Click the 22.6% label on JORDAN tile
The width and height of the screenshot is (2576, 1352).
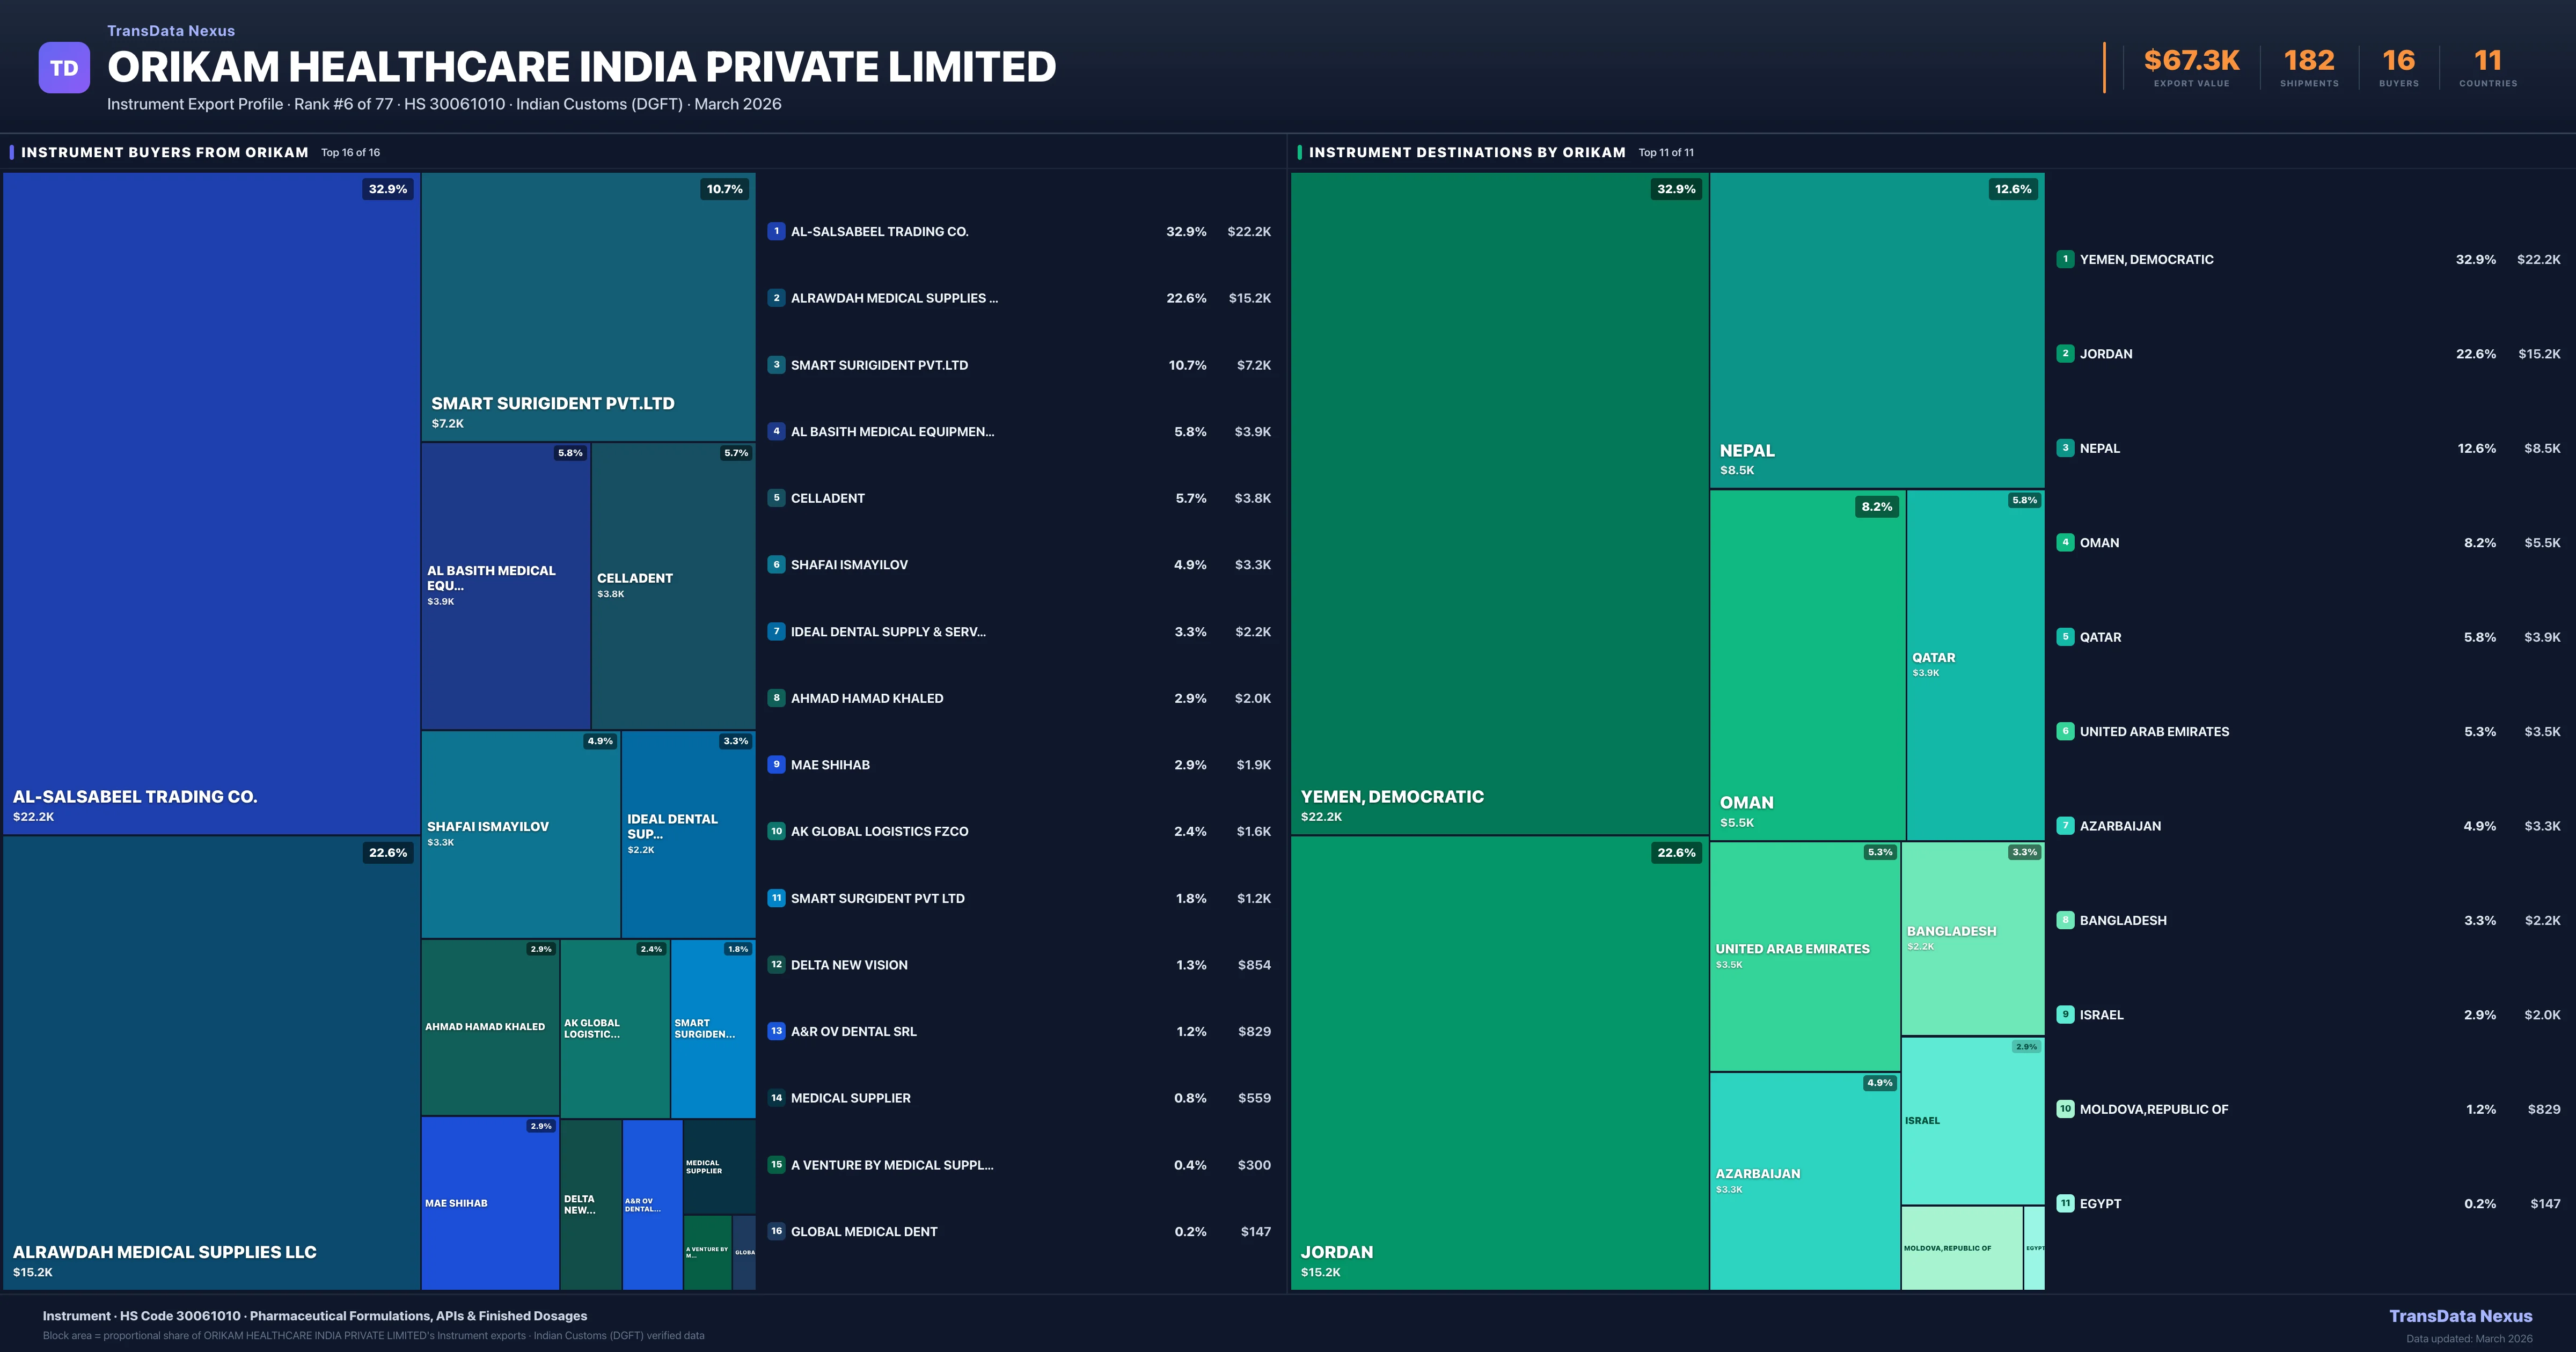coord(1676,853)
